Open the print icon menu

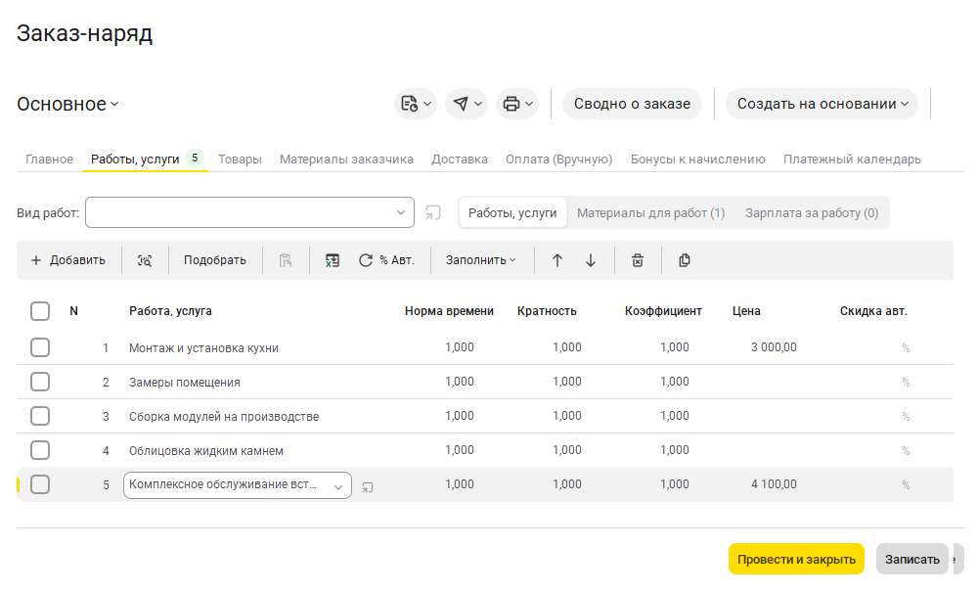tap(517, 104)
